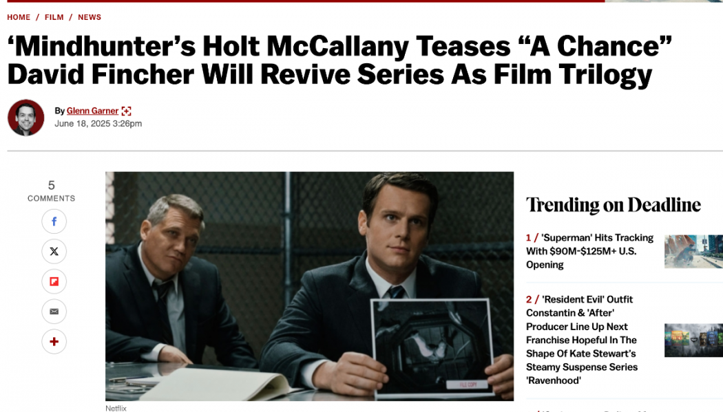This screenshot has height=412, width=723.
Task: Click the Trending on Deadline heading
Action: (x=614, y=205)
